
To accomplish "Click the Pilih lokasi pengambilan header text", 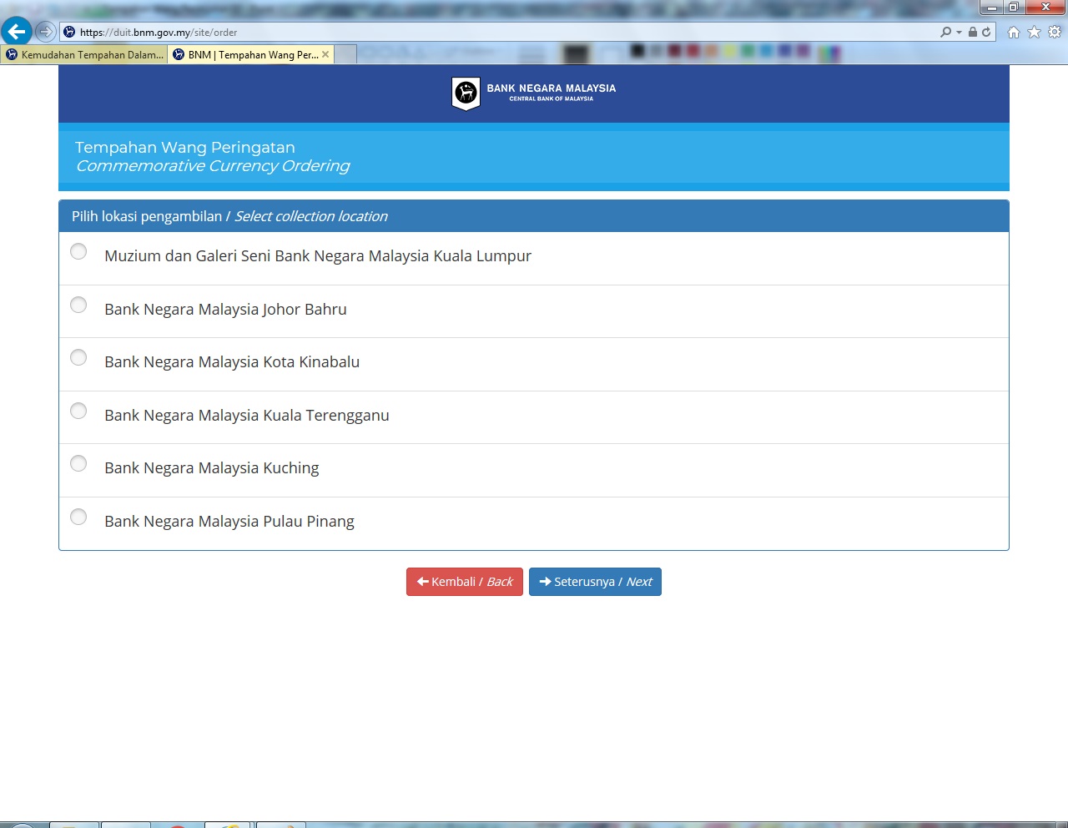I will click(229, 216).
